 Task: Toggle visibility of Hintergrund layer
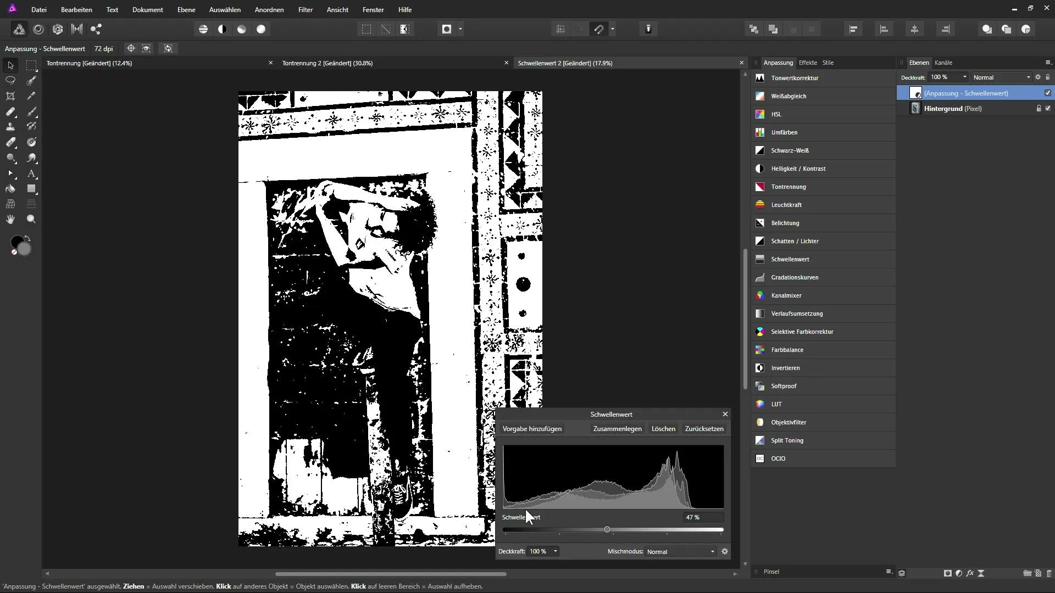click(x=1048, y=108)
